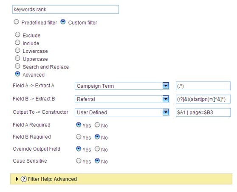This screenshot has width=237, height=192.
Task: Open the Campaign Term dropdown arrow
Action: [x=166, y=86]
